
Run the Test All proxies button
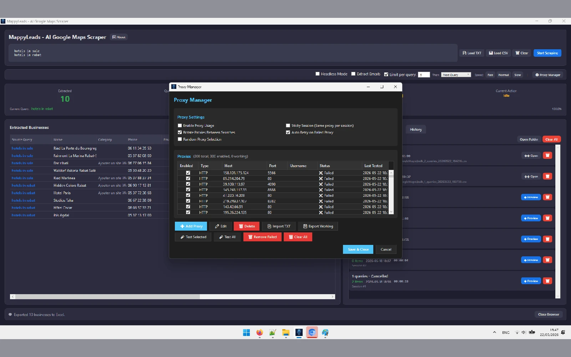227,237
